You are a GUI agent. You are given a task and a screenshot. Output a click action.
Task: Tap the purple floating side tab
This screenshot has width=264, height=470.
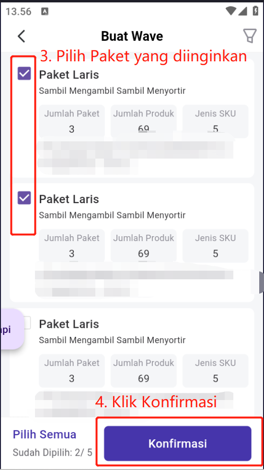(x=12, y=329)
